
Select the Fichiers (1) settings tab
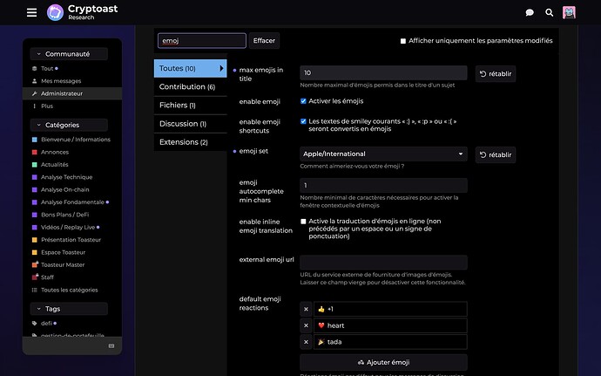pos(191,106)
